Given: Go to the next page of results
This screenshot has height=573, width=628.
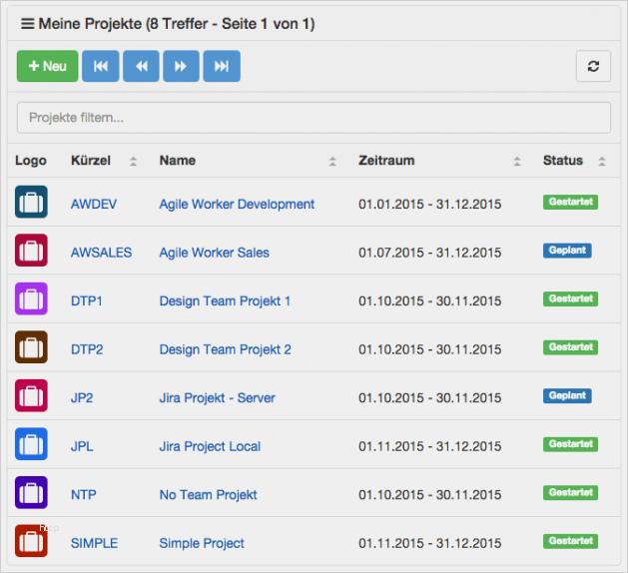Looking at the screenshot, I should click(x=181, y=66).
